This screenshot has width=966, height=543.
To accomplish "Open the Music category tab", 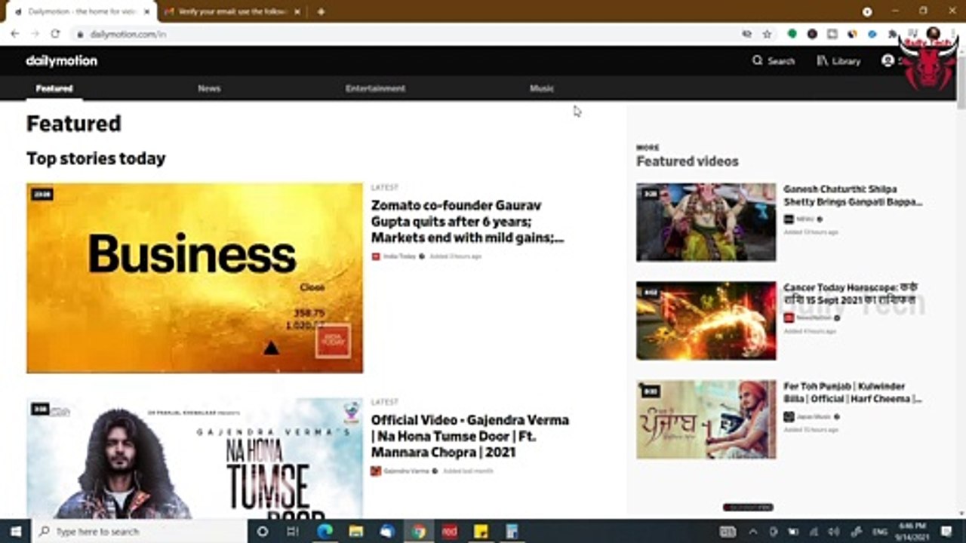I will coord(542,88).
